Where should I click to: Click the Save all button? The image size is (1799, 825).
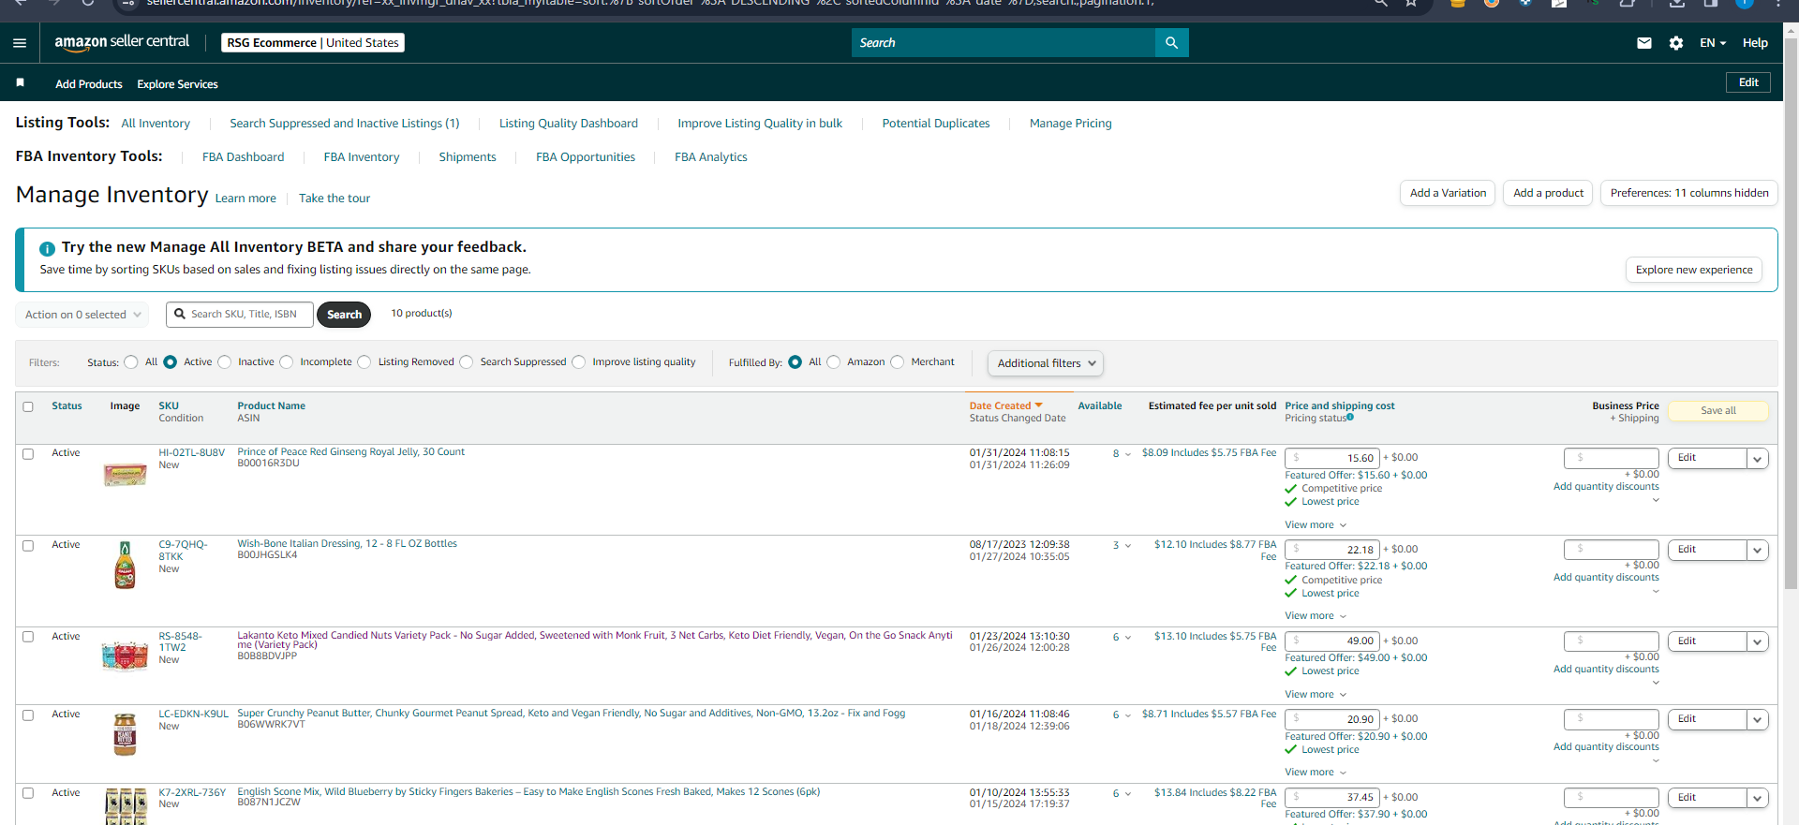point(1718,411)
